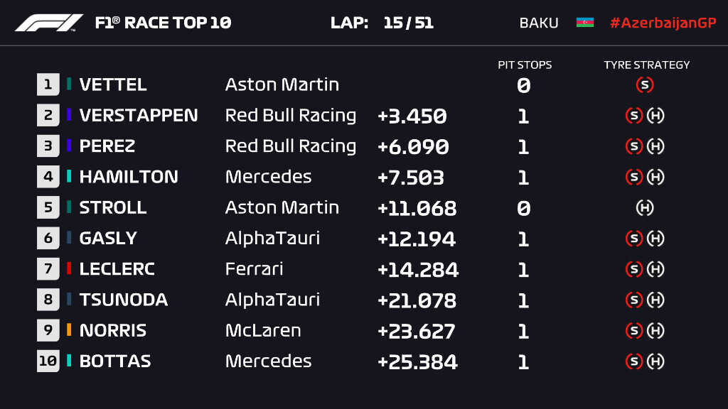The width and height of the screenshot is (728, 409).
Task: Select position 10 number box
Action: (x=48, y=361)
